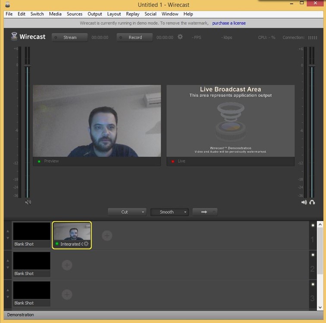The height and width of the screenshot is (323, 326).
Task: Move layer 3 down arrow
Action: click(x=8, y=297)
